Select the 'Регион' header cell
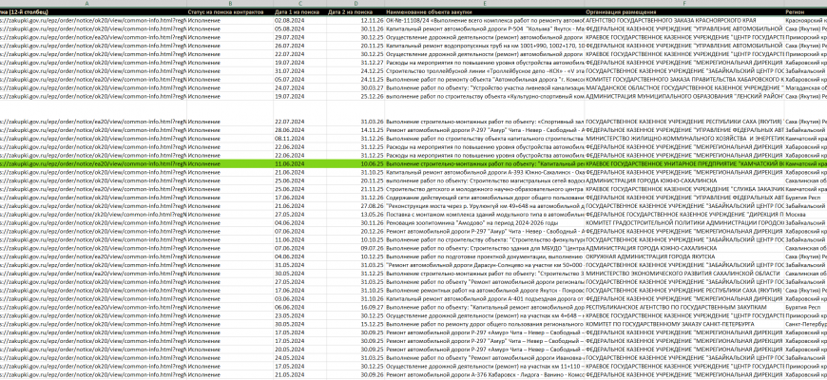Screen dimensions: 827x380 [795, 11]
